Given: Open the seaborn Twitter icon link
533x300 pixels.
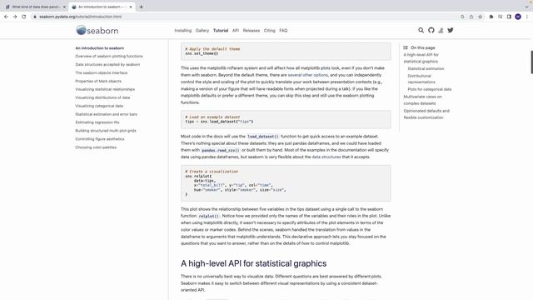Looking at the screenshot, I should coord(451,30).
